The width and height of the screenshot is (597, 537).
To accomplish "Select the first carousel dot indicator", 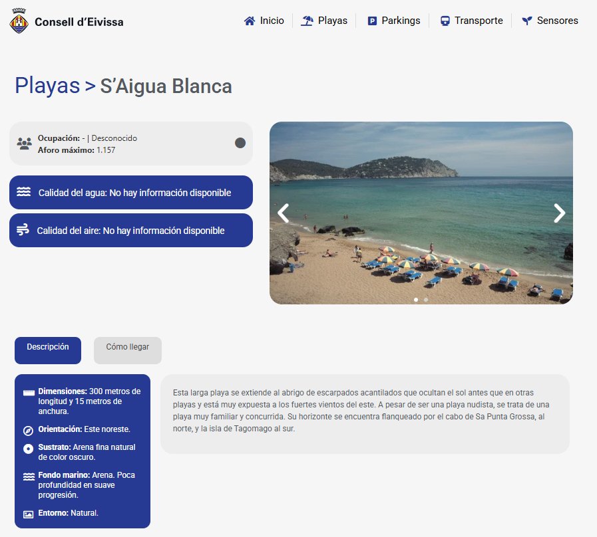I will coord(416,300).
